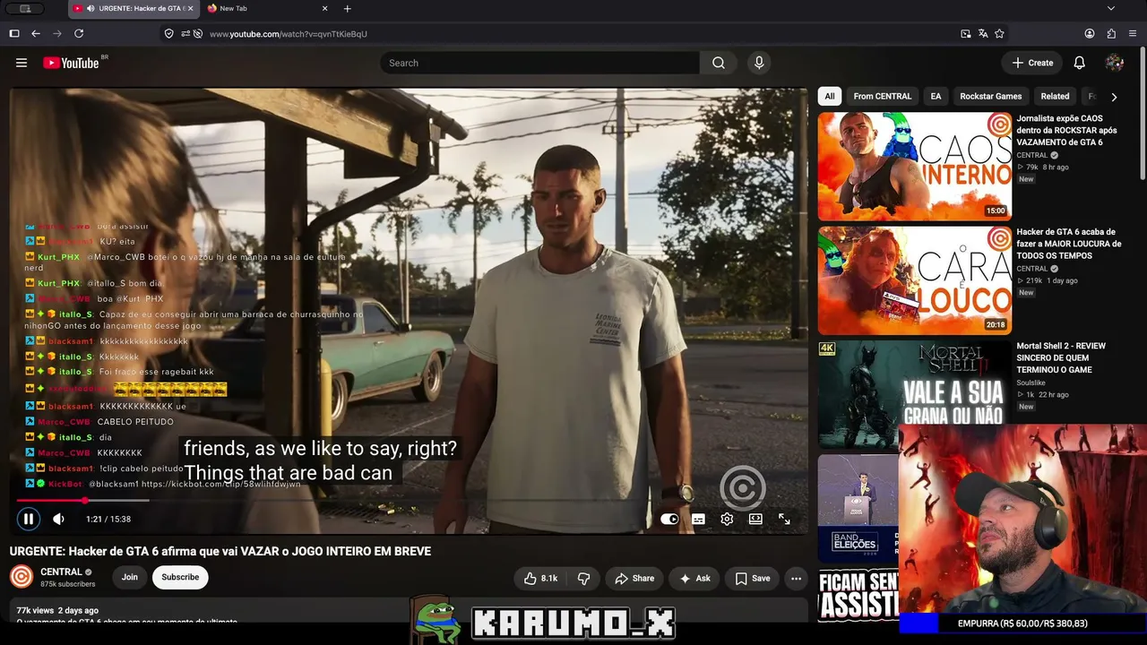Mute the video player volume
The height and width of the screenshot is (645, 1147).
click(x=58, y=519)
